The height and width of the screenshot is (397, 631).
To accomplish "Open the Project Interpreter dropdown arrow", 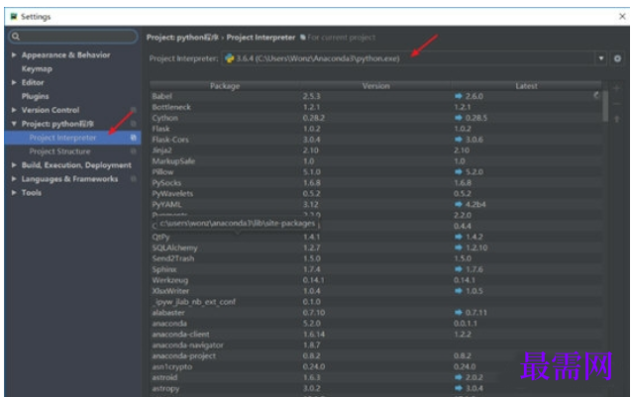I will [601, 58].
